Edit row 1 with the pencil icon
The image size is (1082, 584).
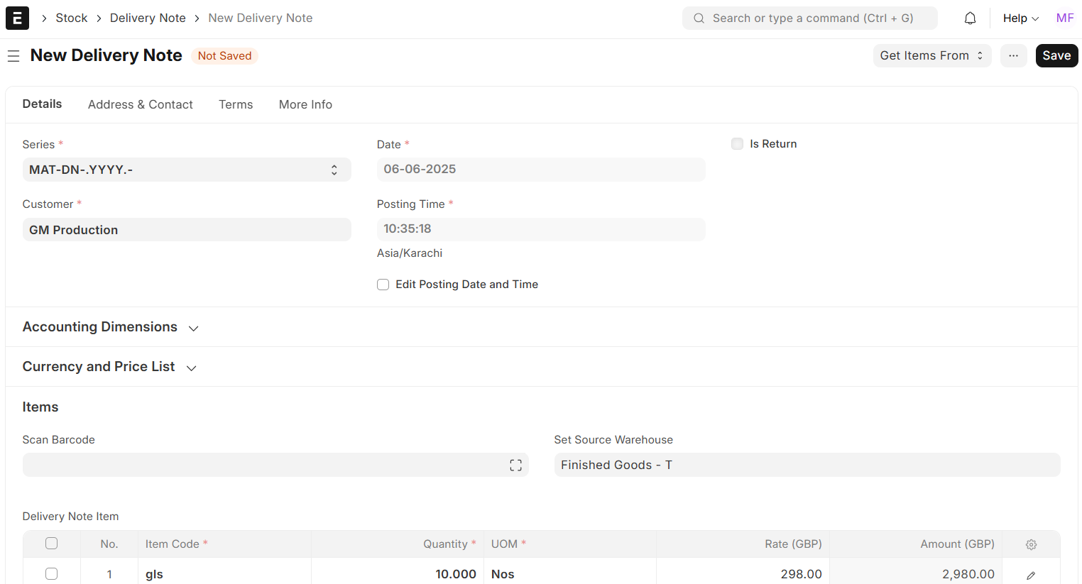(1031, 575)
